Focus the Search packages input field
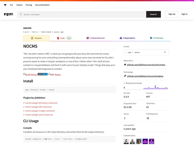 pyautogui.click(x=81, y=14)
